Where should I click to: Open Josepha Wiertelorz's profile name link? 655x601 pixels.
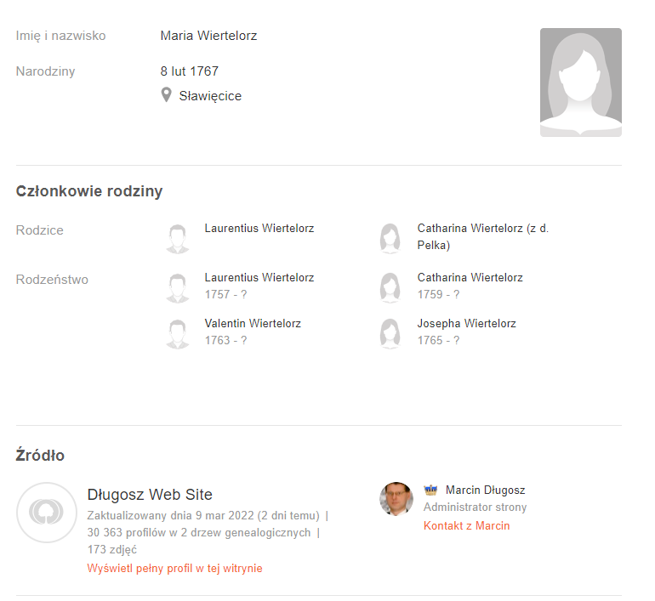(466, 324)
